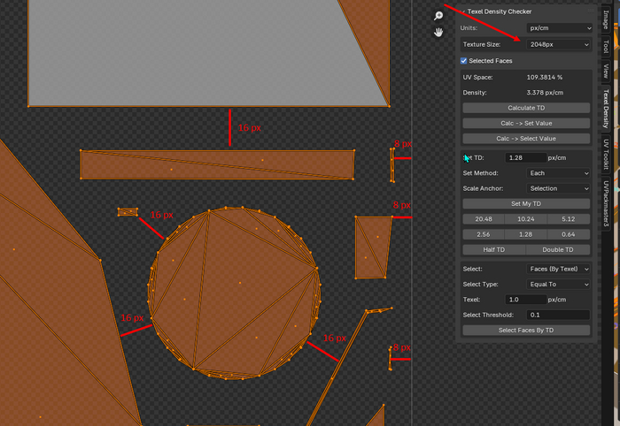Screen dimensions: 620x426
Task: Open the UVPackmaster3 sidebar tab
Action: (606, 205)
